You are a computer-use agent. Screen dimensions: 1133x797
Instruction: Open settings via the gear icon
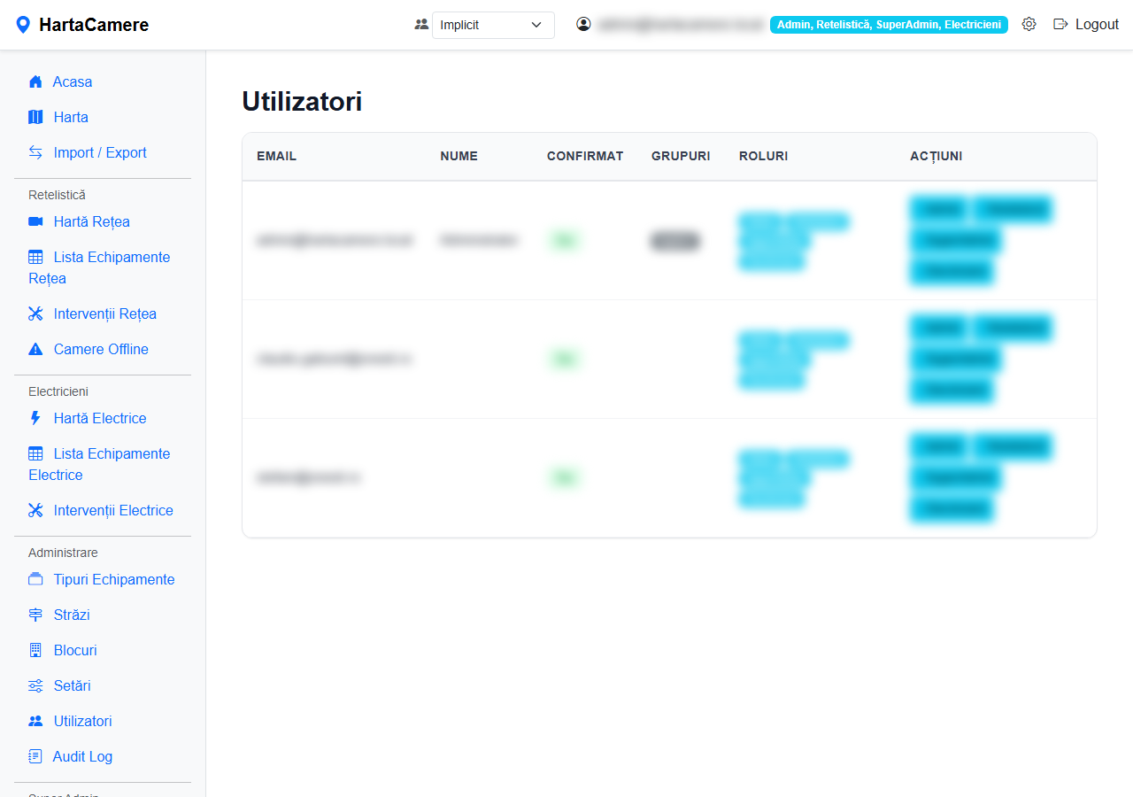click(1029, 25)
